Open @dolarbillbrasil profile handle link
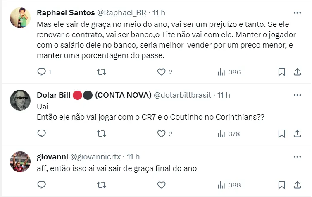 [182, 95]
